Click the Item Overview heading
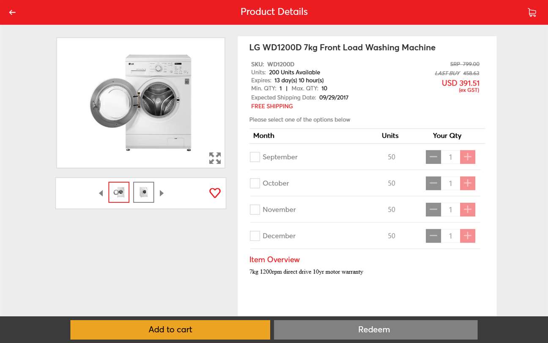 (274, 260)
